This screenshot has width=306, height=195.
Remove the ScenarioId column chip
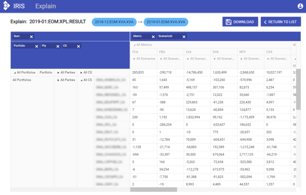pos(184,37)
